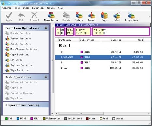Choose Copy Partition in sidebar
This screenshot has width=152, height=126.
(17, 55)
